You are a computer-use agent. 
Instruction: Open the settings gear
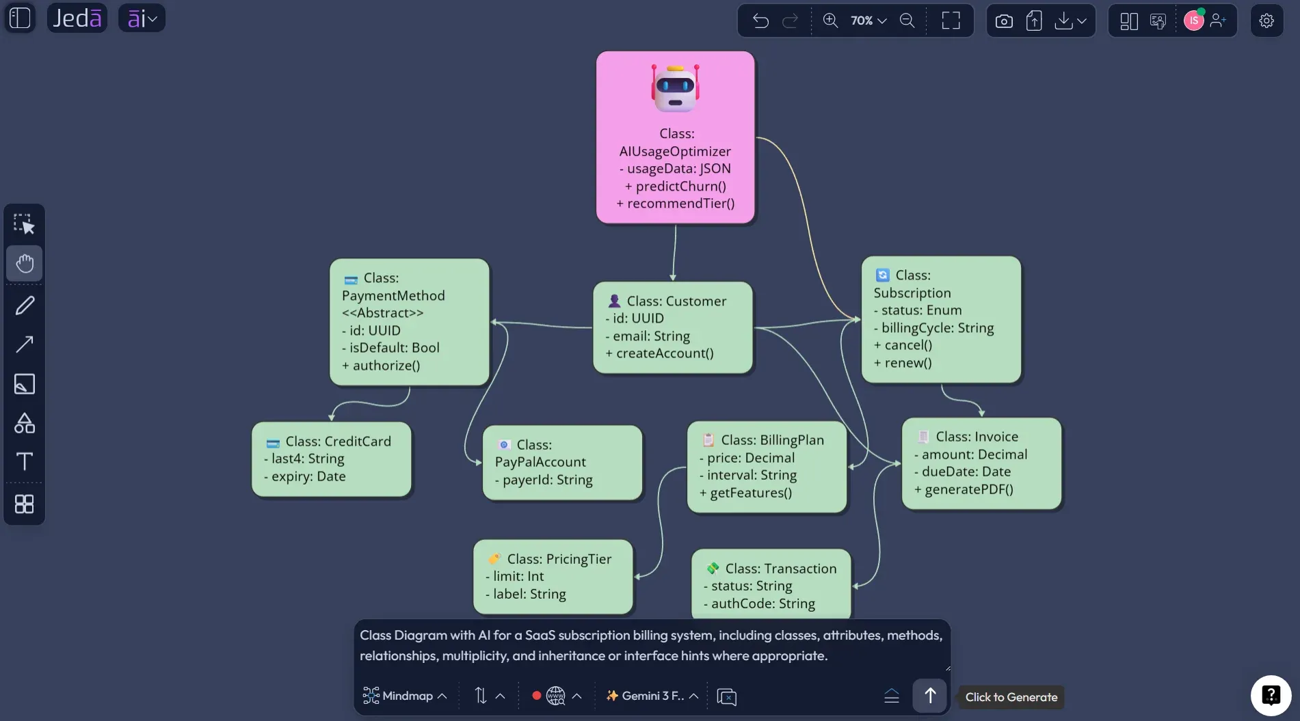(1266, 21)
